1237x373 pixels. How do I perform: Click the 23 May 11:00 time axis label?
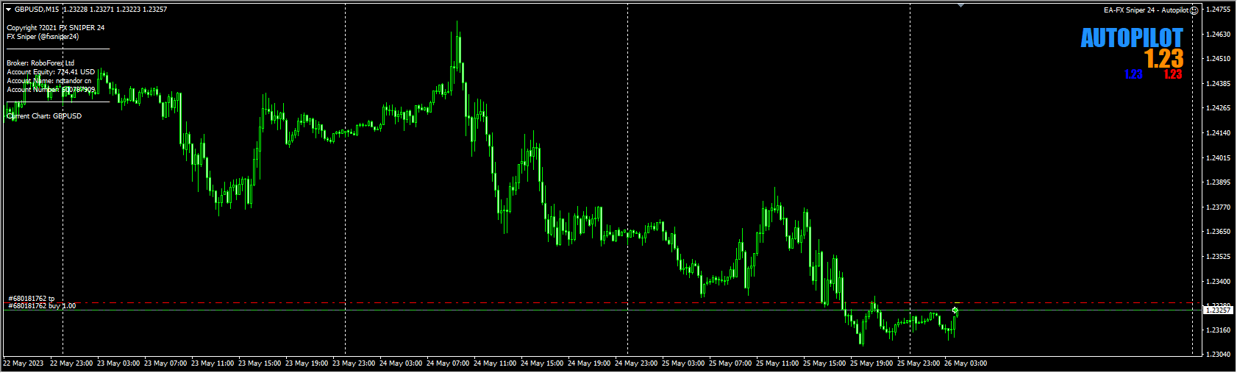click(x=213, y=363)
